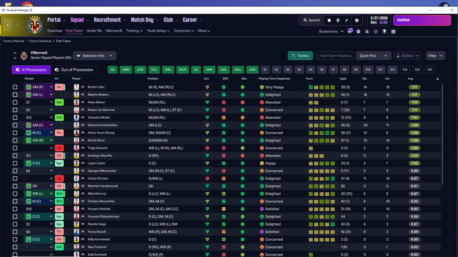
Task: Click Brahim Díaz's form color squares
Action: coord(322,87)
